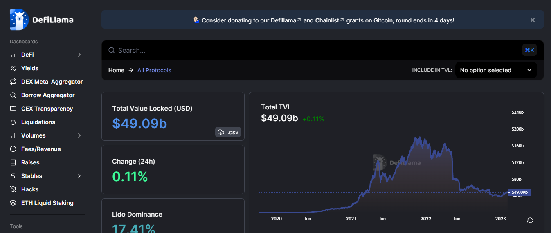
Task: Click the Dashboards section heading
Action: pos(24,42)
